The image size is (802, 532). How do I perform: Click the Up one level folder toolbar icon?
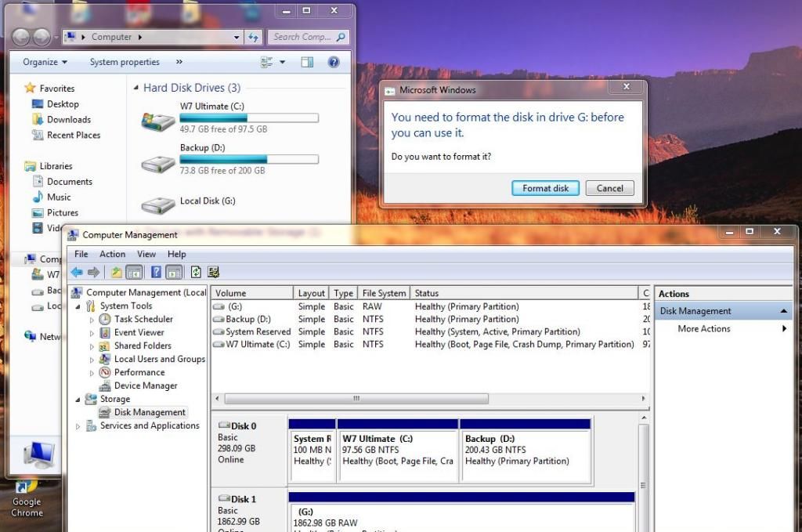[x=117, y=272]
